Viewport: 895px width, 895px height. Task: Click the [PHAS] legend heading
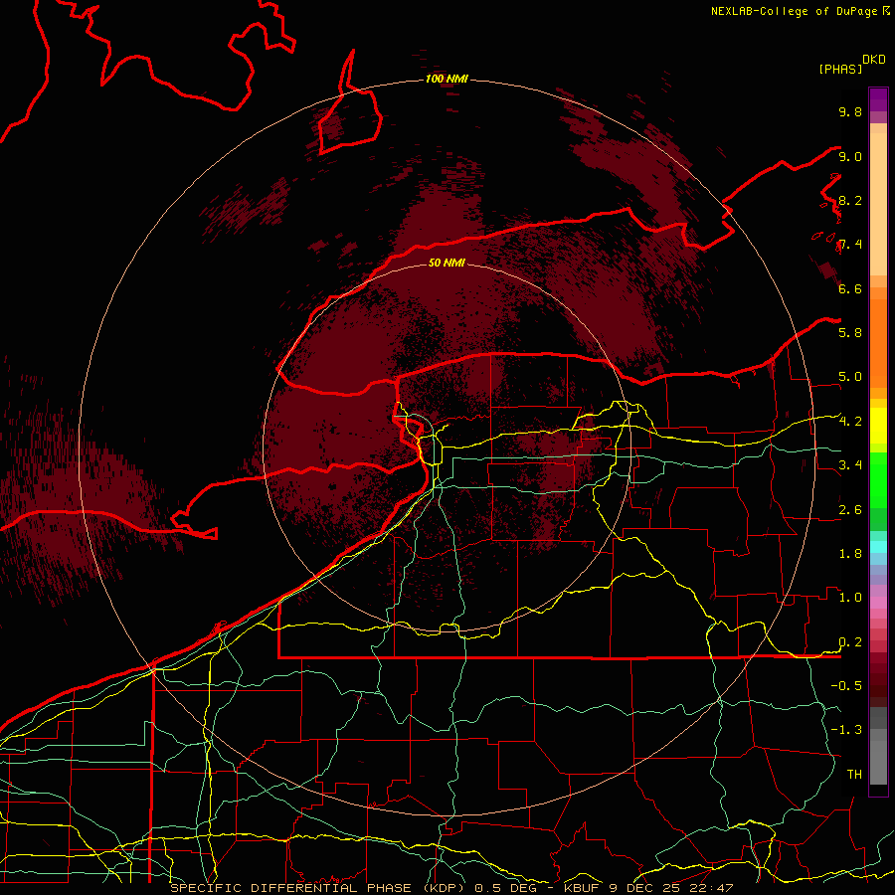tap(840, 69)
